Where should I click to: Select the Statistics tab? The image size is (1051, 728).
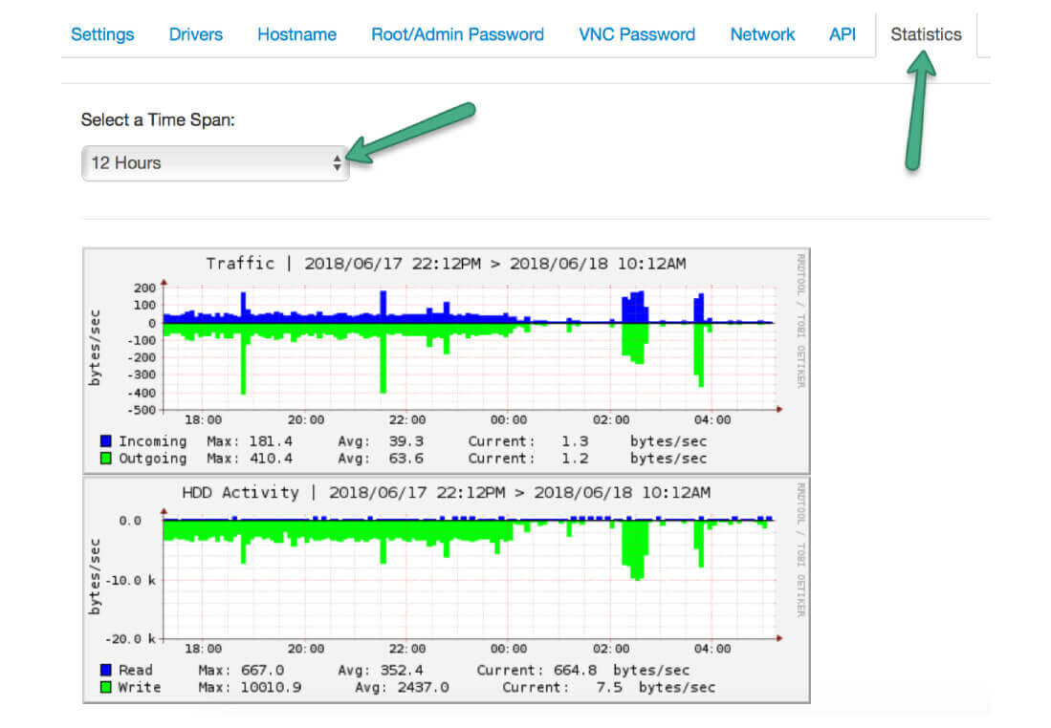point(926,34)
